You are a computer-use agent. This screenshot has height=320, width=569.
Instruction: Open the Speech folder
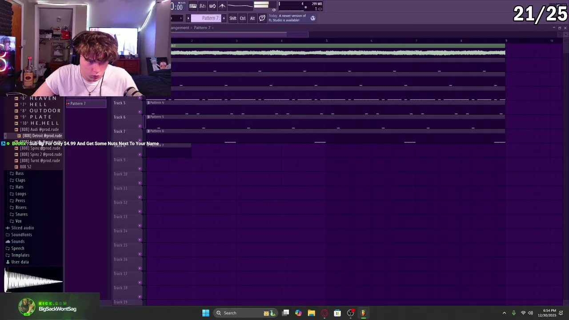tap(15, 248)
